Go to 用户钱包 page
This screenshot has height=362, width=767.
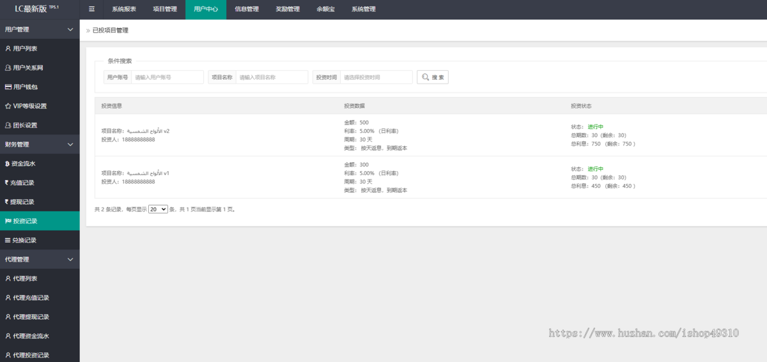[x=40, y=87]
